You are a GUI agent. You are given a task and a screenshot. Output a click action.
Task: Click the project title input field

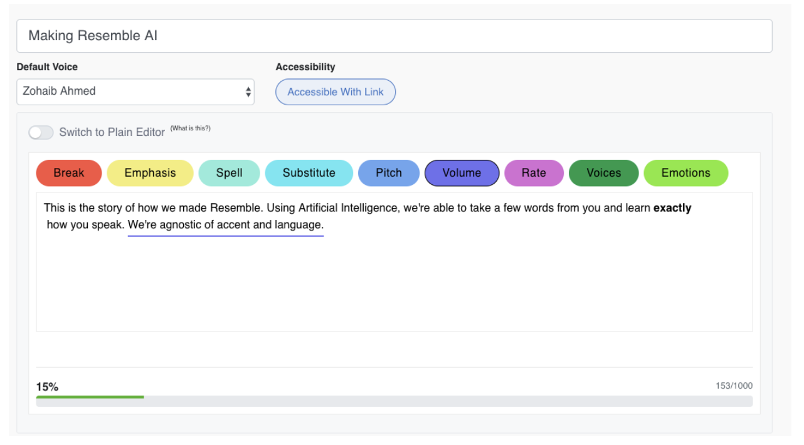point(394,36)
